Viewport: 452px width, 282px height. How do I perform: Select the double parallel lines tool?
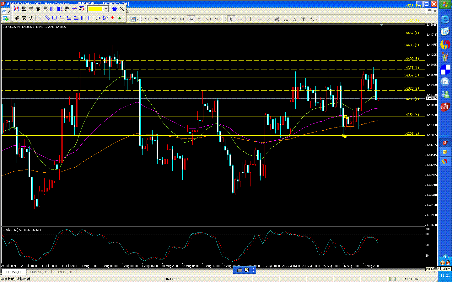(x=47, y=18)
